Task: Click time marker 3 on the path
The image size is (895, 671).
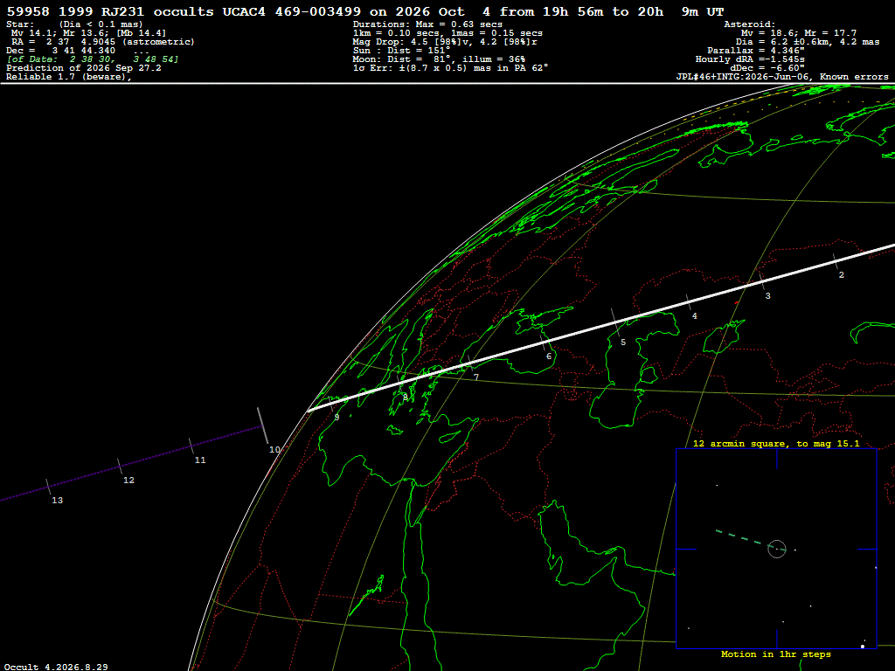Action: pyautogui.click(x=767, y=295)
